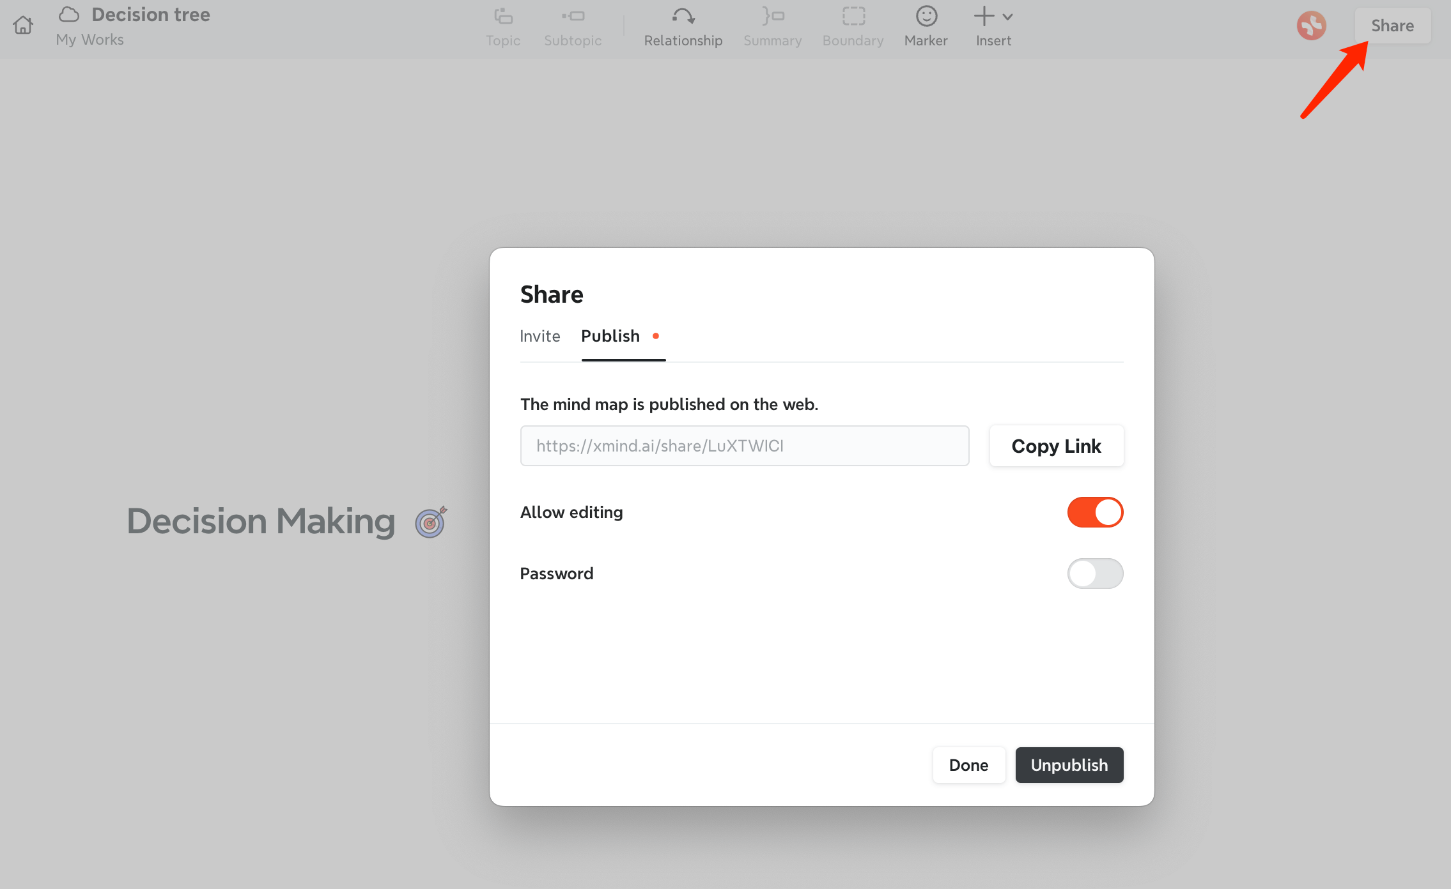Switch to the Invite tab
1451x889 pixels.
(x=539, y=336)
